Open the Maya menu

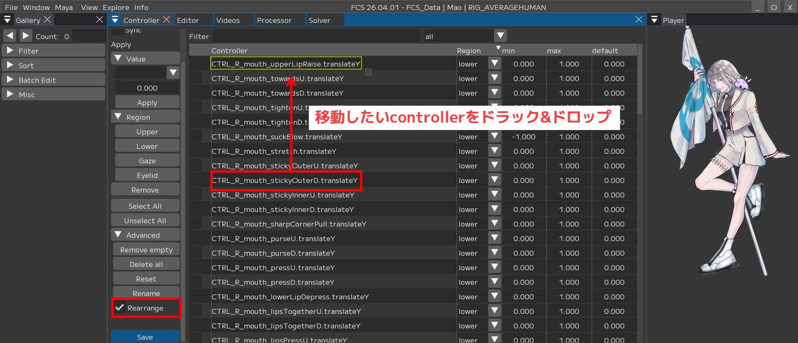64,7
